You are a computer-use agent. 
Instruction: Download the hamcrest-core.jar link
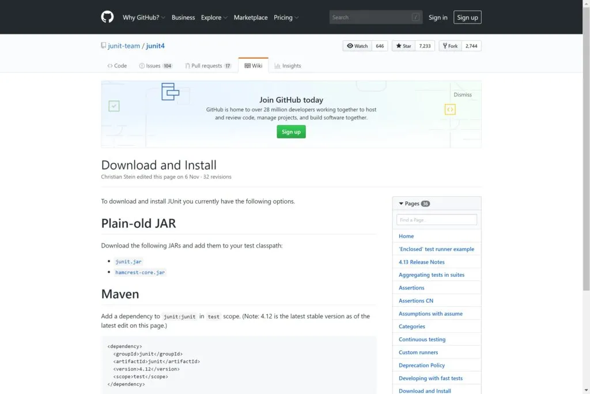click(140, 272)
